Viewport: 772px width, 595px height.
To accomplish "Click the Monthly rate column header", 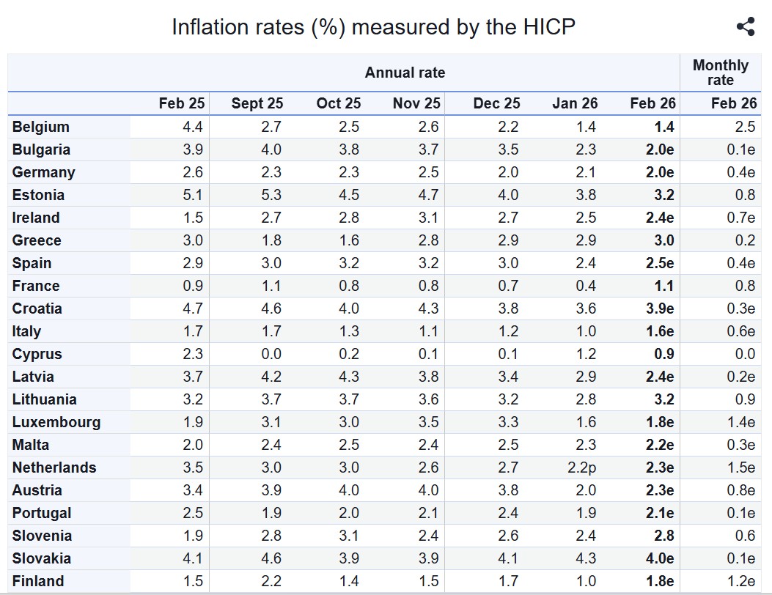I will (720, 73).
